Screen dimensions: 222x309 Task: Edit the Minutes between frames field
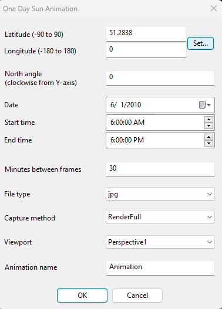pos(160,169)
